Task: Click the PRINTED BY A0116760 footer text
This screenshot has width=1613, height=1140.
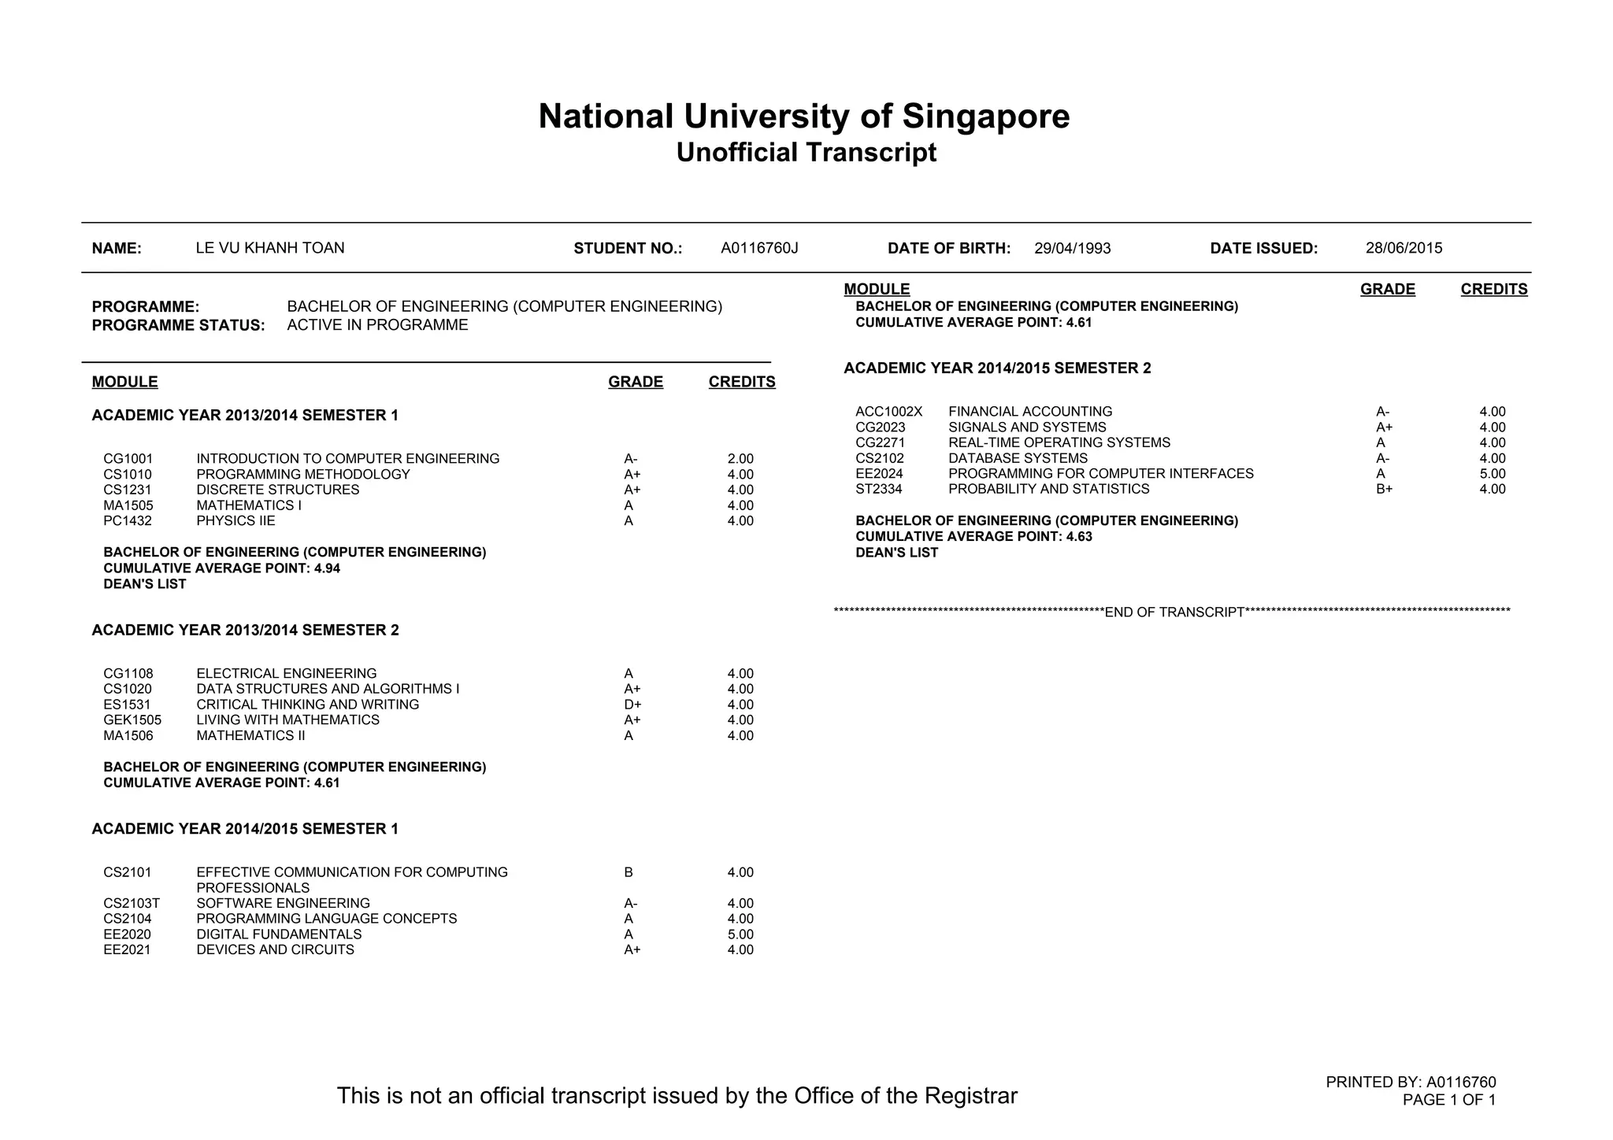Action: (1410, 1083)
